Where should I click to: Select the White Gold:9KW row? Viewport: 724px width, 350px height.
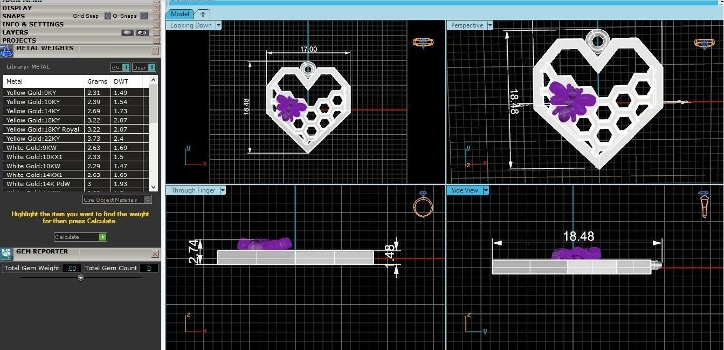[76, 148]
